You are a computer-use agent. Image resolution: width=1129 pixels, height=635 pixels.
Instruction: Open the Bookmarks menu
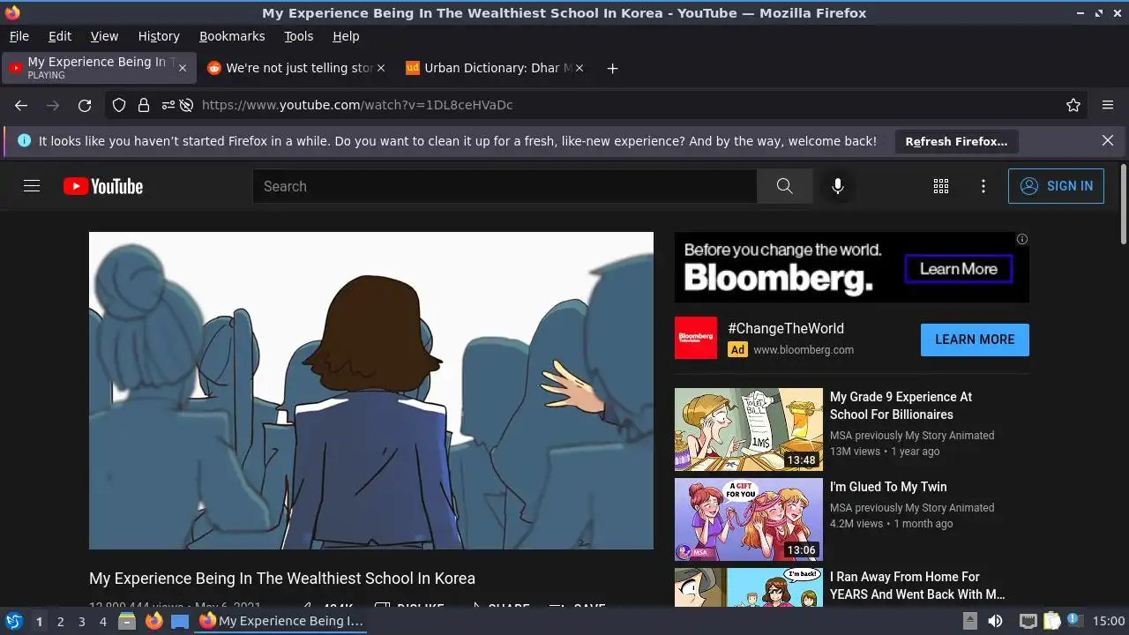232,36
